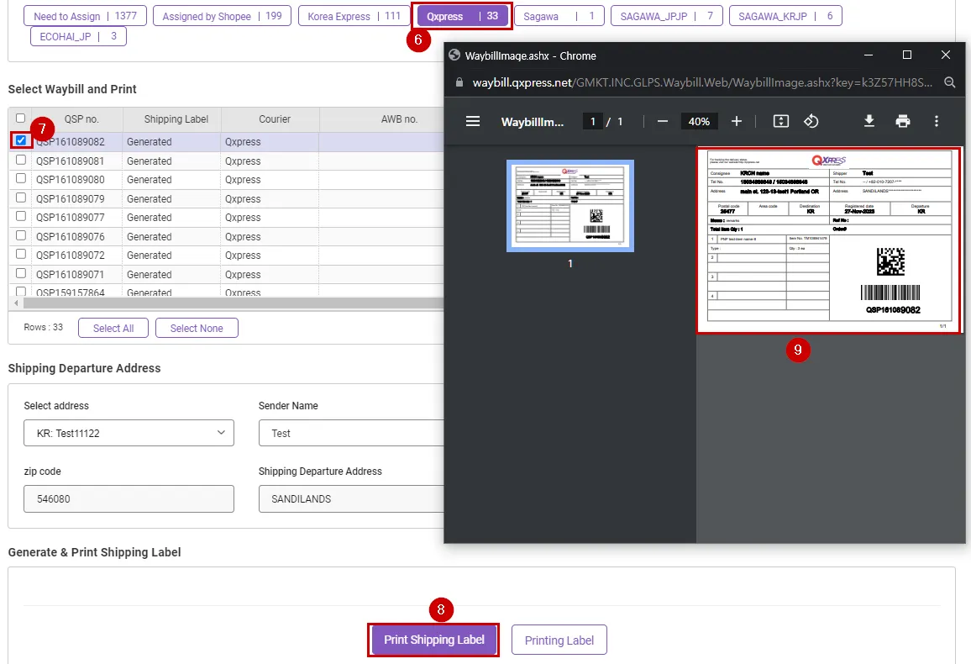
Task: Print the waybill from PDF toolbar
Action: coord(903,121)
